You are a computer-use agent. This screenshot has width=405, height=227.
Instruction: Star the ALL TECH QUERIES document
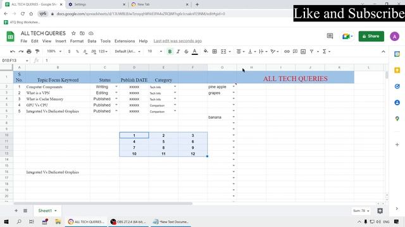(73, 33)
